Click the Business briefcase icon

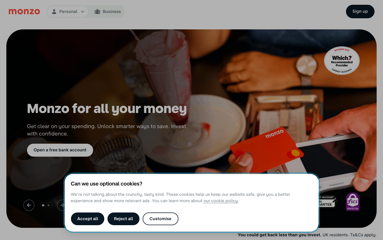pyautogui.click(x=97, y=12)
